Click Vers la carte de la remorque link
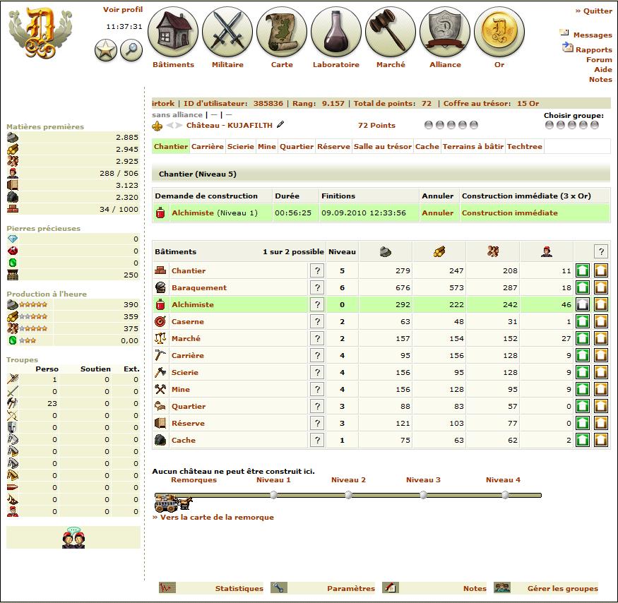Viewport: 618px width, 603px height. coord(213,517)
